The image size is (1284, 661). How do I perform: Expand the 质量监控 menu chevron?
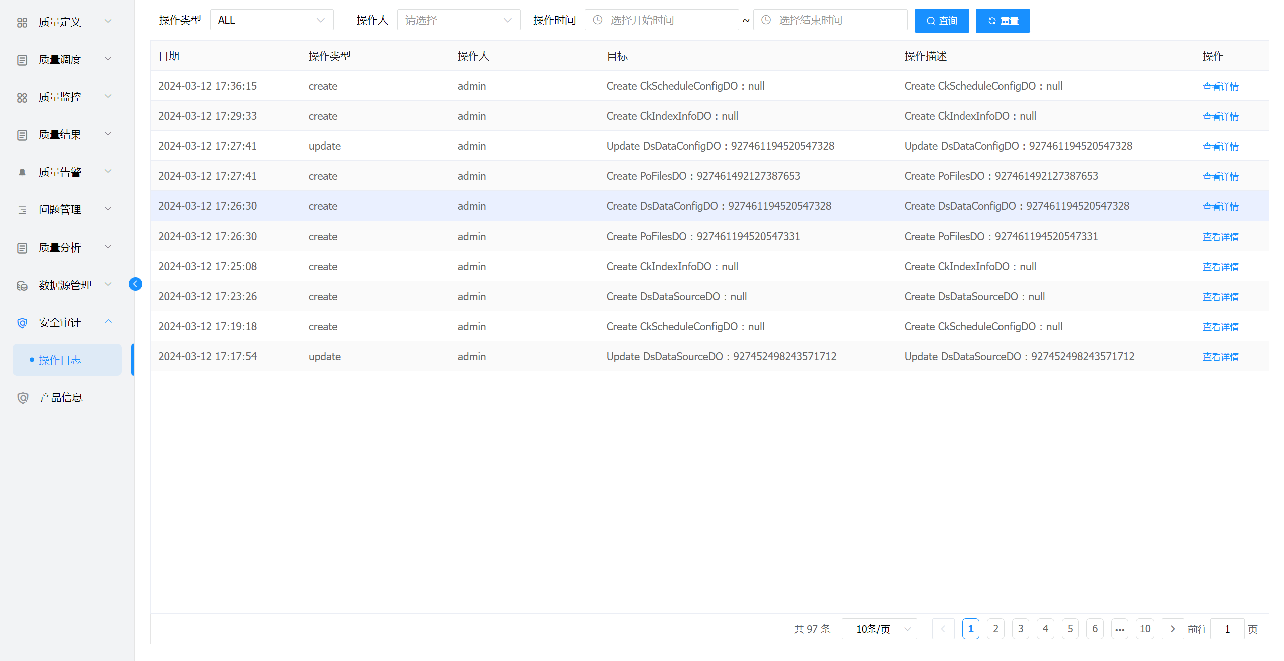[108, 96]
